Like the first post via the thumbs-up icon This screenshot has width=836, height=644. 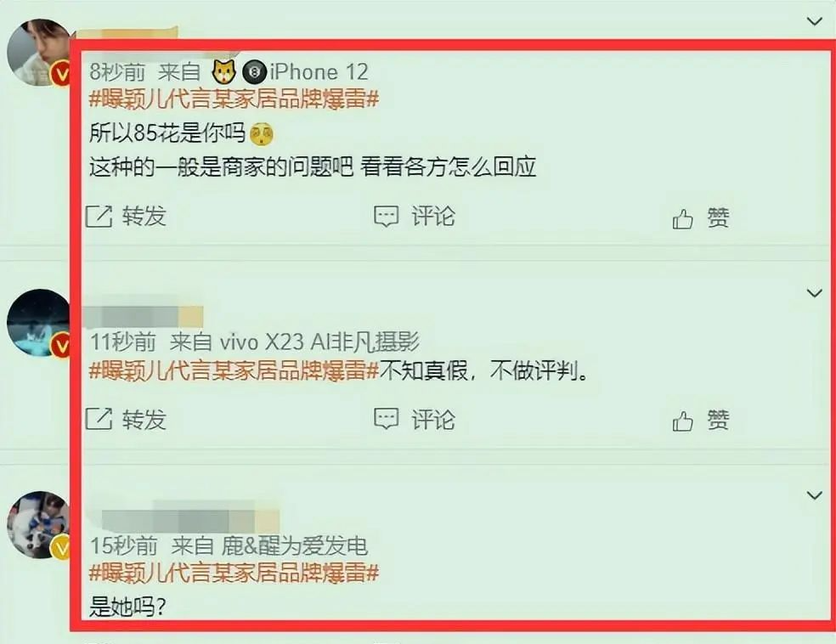tap(682, 218)
